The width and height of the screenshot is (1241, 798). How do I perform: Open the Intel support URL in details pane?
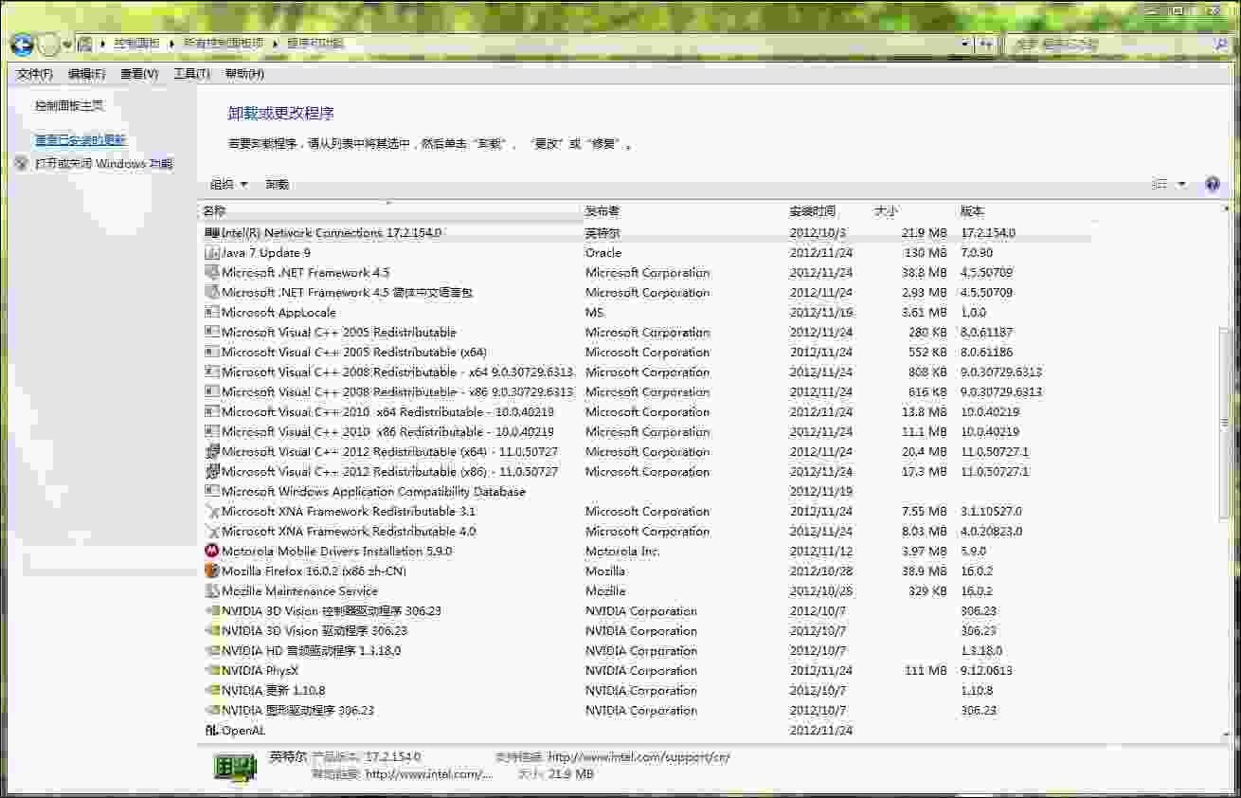pos(638,757)
